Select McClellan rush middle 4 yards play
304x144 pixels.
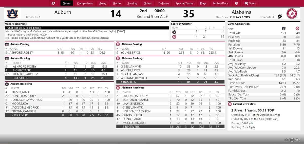pos(87,31)
